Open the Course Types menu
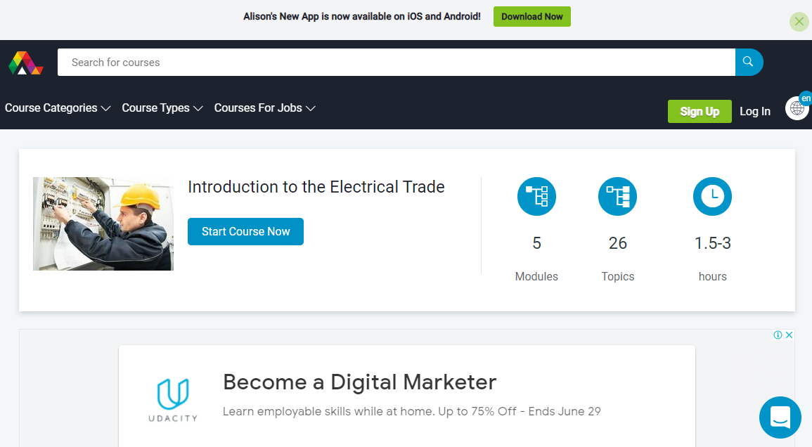 point(160,108)
